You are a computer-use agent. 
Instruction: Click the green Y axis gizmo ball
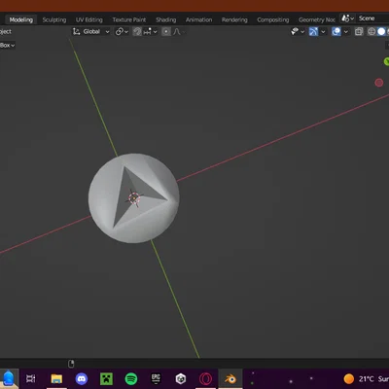[386, 61]
